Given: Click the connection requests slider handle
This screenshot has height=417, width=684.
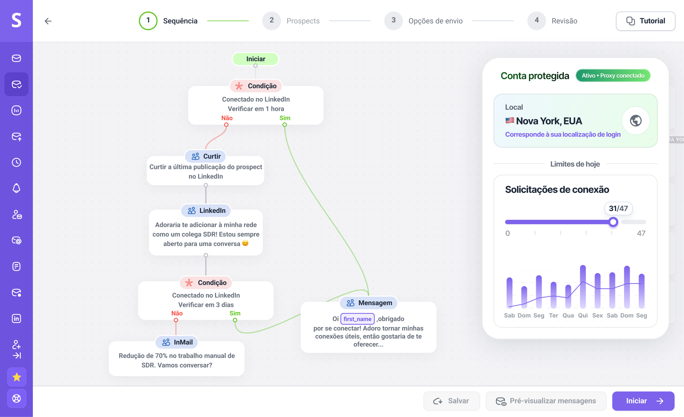Looking at the screenshot, I should pyautogui.click(x=613, y=222).
